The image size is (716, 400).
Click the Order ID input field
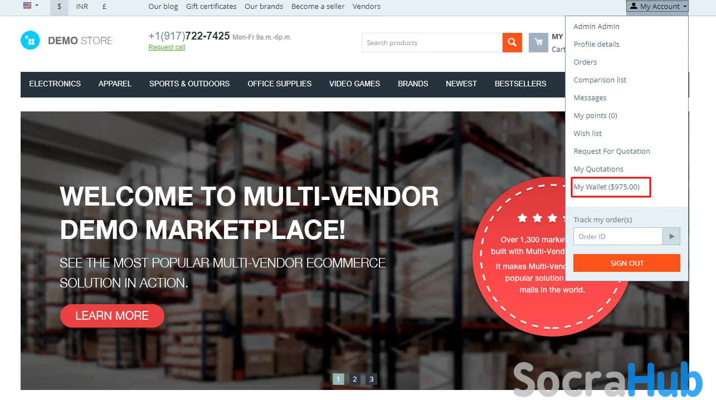pos(618,236)
